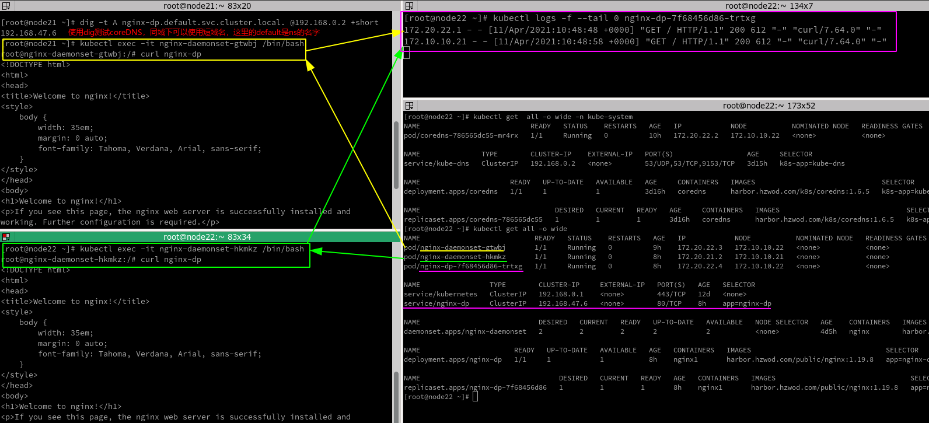The height and width of the screenshot is (423, 929).
Task: Select pod/nginx-daemonset-hkmkz in pod list
Action: 455,257
